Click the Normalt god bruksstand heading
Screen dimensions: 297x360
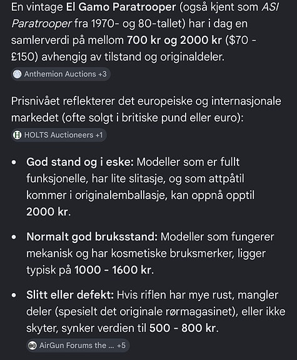92,237
